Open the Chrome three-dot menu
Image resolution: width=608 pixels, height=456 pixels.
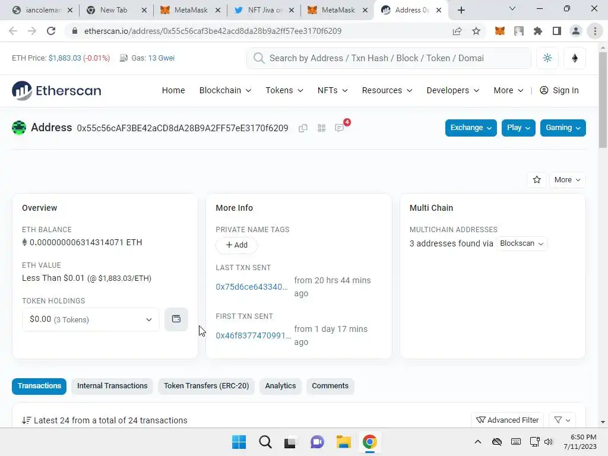click(x=595, y=31)
